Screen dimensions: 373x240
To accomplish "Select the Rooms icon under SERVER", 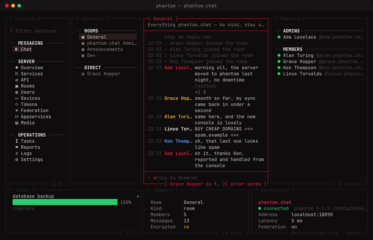I will [17, 86].
